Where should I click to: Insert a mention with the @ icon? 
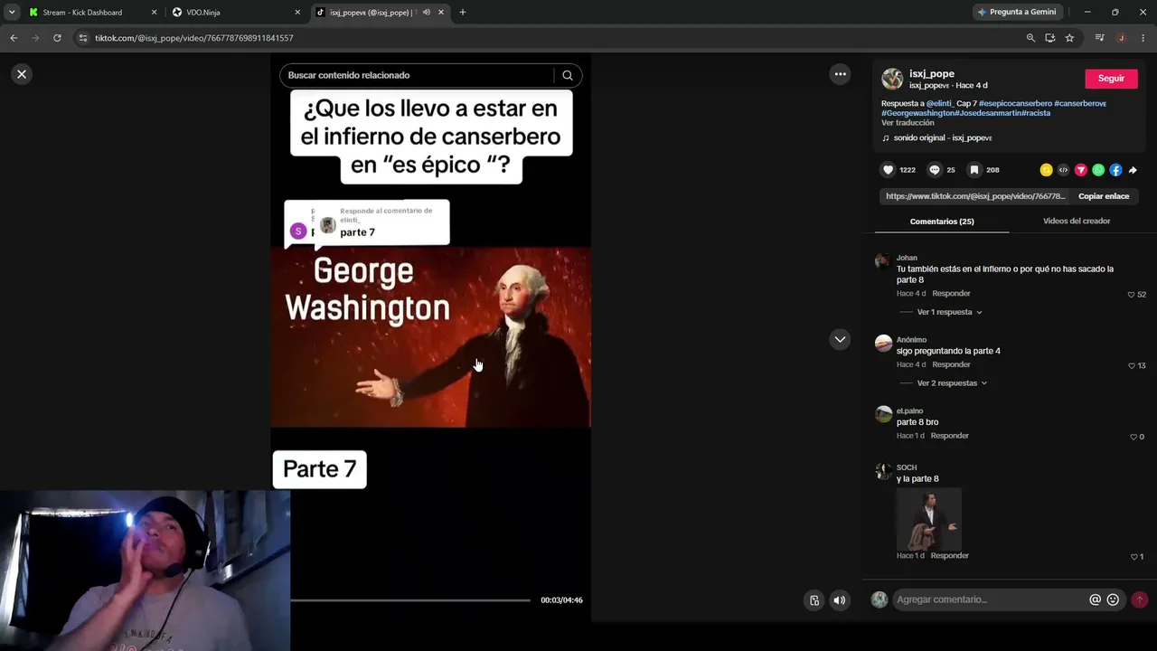click(1095, 599)
